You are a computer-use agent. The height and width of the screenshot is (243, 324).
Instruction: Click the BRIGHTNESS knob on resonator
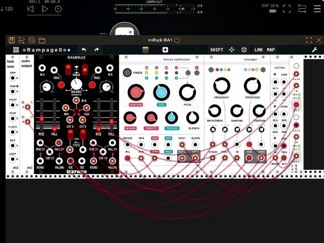[x=215, y=111]
